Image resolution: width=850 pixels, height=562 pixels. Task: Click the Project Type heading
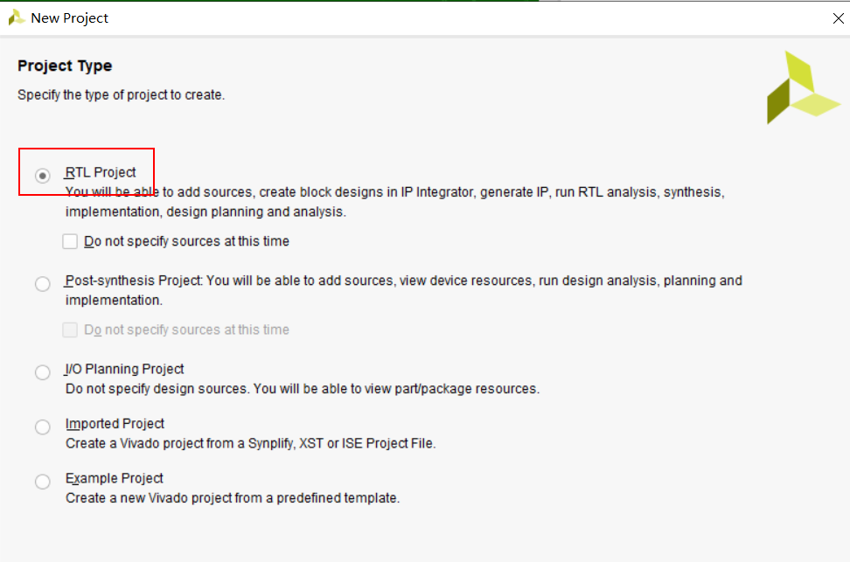pos(65,66)
